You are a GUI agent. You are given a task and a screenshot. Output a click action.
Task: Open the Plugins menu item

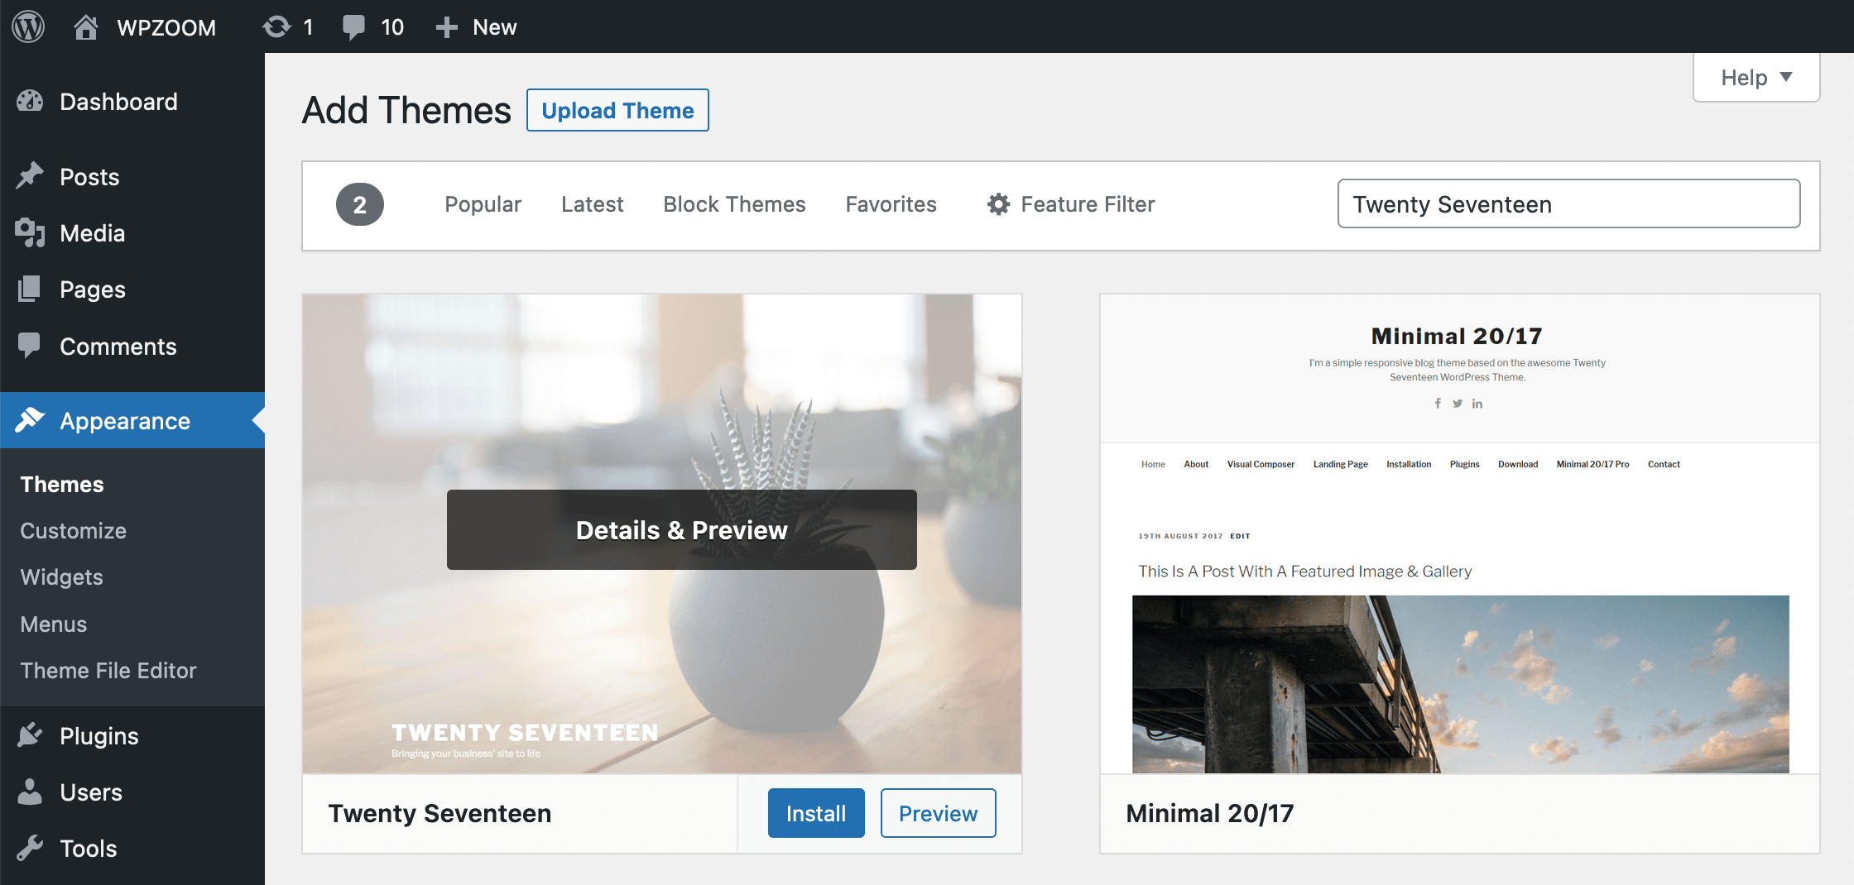(x=132, y=736)
